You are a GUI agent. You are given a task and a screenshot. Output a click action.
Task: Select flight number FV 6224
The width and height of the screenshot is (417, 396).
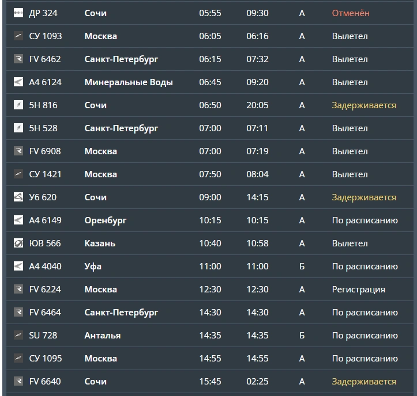[45, 290]
